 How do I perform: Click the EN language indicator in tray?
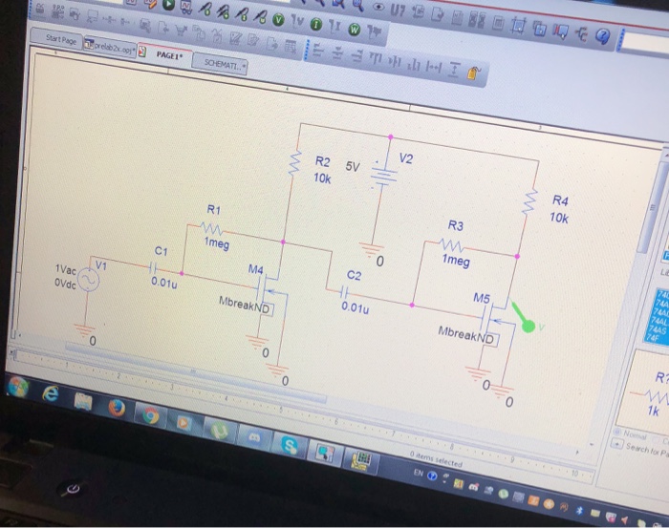419,473
